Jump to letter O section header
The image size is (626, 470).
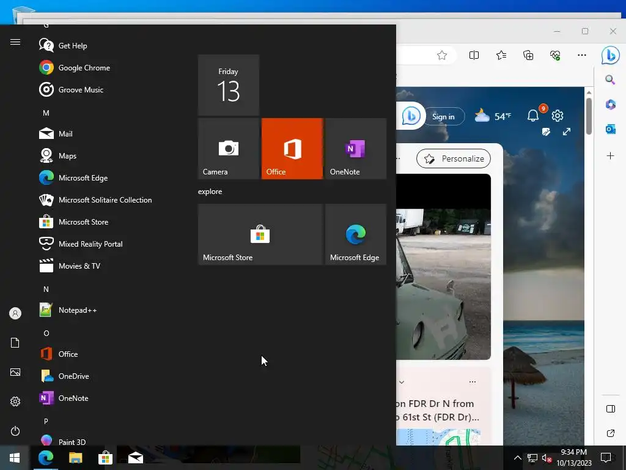(x=46, y=333)
